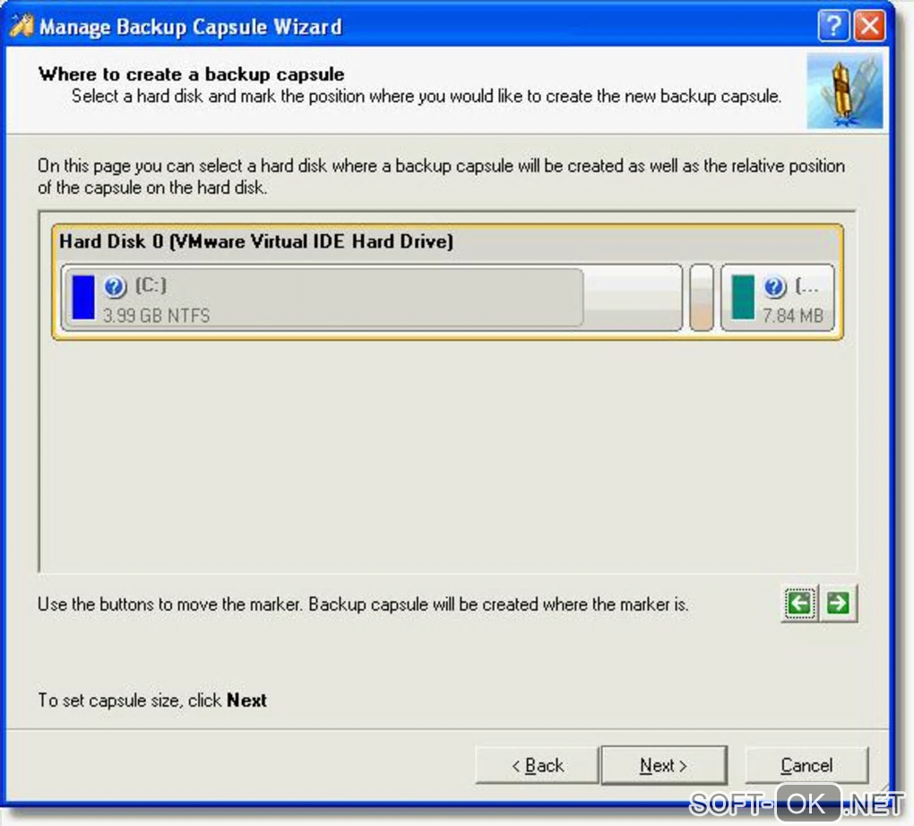Click the 3.99 GB NTFS size text

click(x=156, y=316)
